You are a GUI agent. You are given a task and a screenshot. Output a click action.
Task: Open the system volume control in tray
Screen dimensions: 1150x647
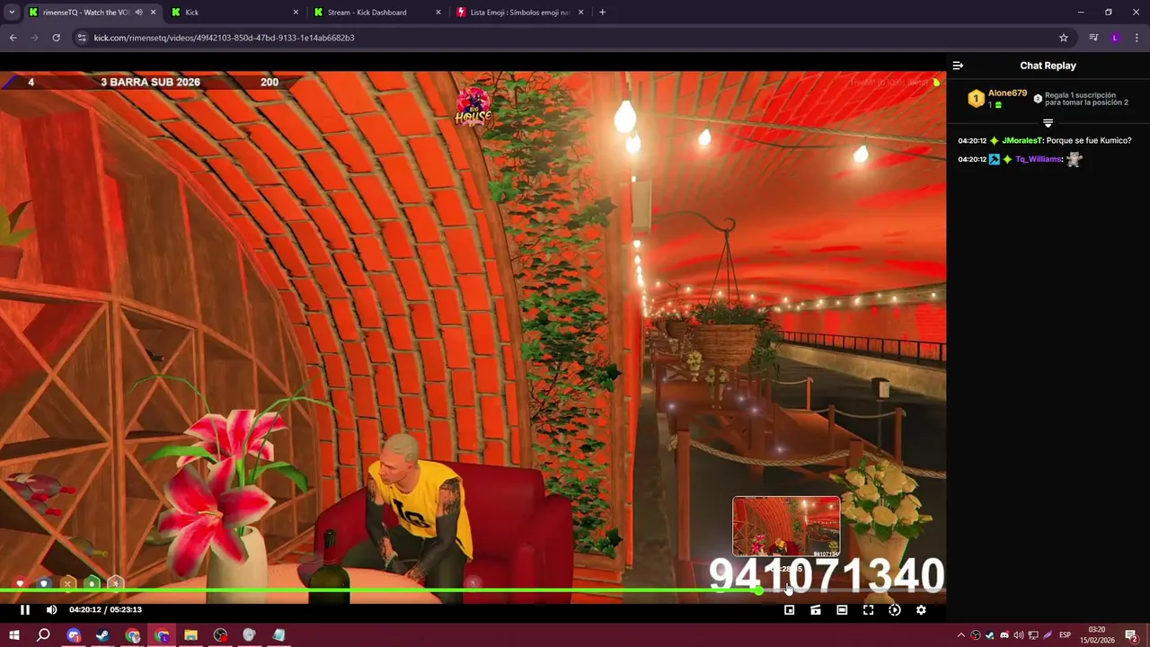[x=1019, y=635]
